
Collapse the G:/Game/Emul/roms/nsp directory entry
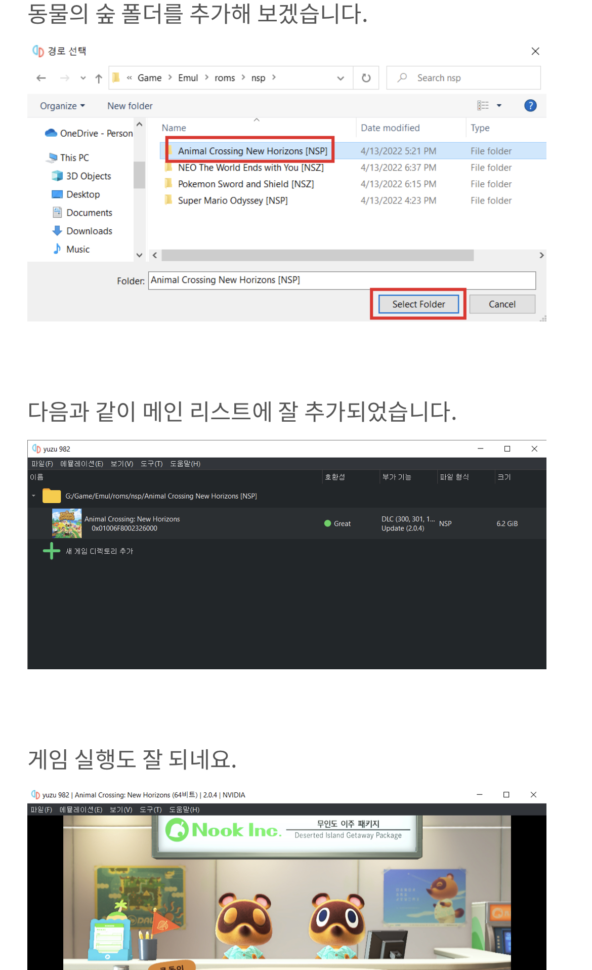coord(34,496)
